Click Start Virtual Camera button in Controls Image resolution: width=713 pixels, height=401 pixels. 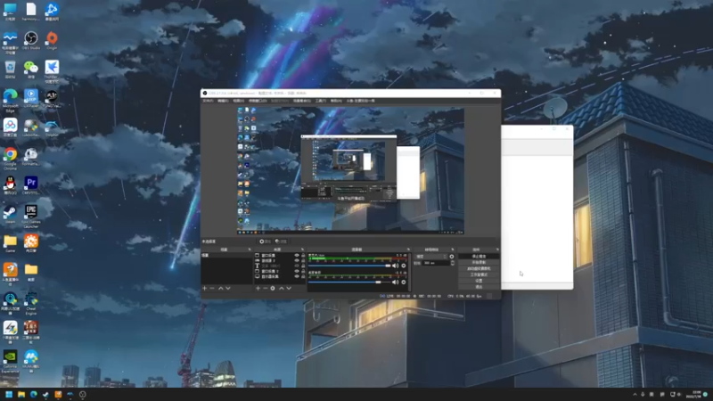(479, 269)
